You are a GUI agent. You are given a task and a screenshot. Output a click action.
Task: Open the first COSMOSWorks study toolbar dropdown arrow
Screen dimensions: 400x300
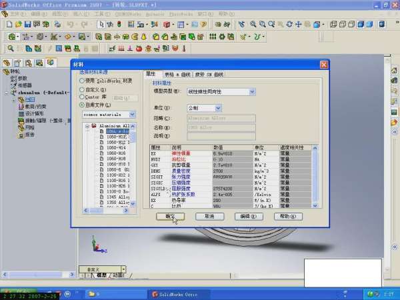pos(17,37)
